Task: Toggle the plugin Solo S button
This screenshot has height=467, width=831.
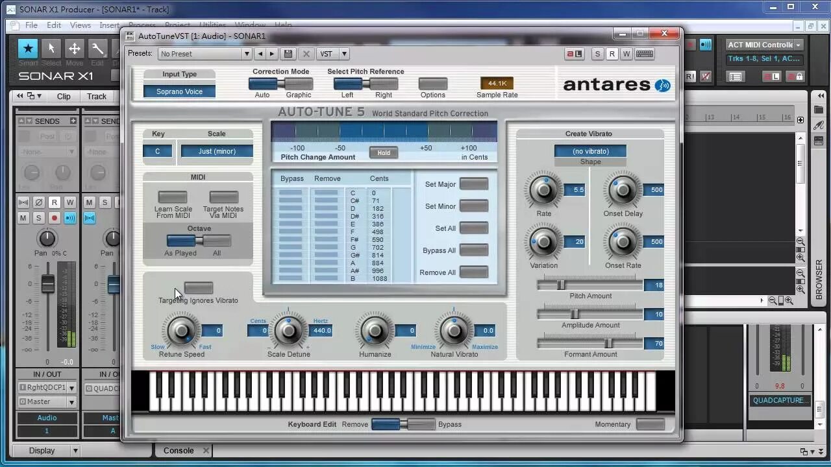Action: [x=597, y=54]
